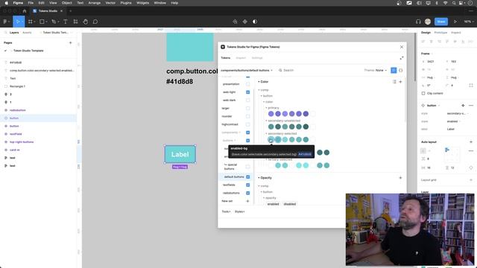
Task: Click the Present play icon
Action: tap(455, 22)
